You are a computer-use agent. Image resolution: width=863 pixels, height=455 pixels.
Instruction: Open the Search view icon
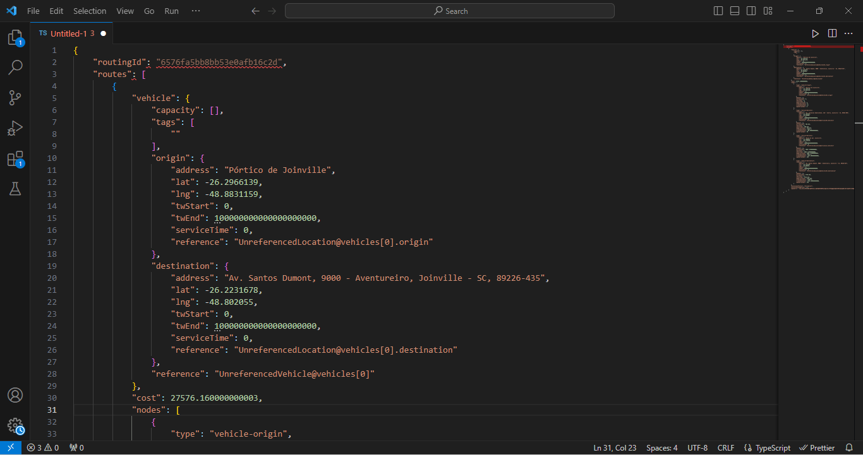15,67
